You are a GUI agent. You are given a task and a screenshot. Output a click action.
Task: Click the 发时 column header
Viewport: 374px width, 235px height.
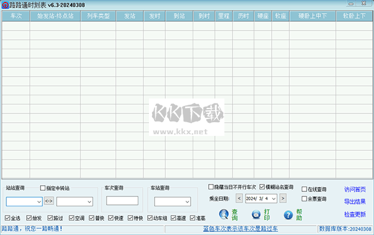[x=155, y=16]
